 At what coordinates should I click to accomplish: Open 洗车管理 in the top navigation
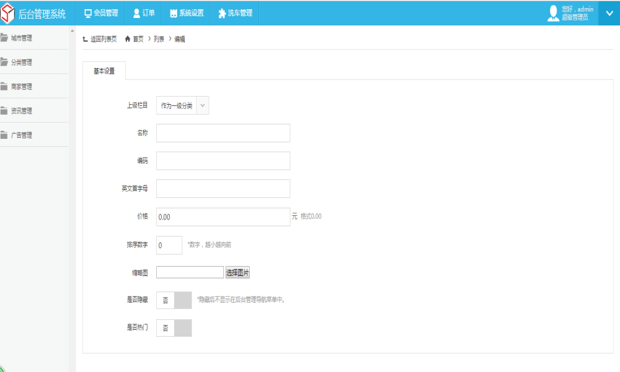pyautogui.click(x=235, y=13)
